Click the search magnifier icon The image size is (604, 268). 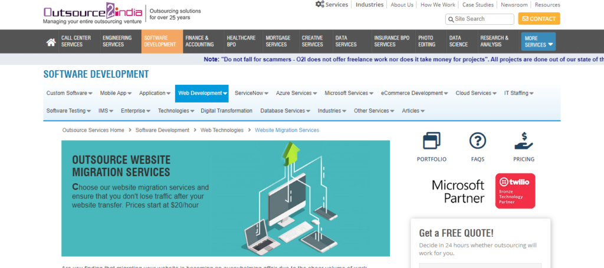tap(451, 19)
